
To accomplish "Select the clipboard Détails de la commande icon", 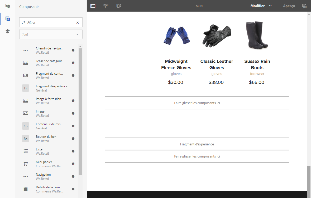I will click(26, 189).
